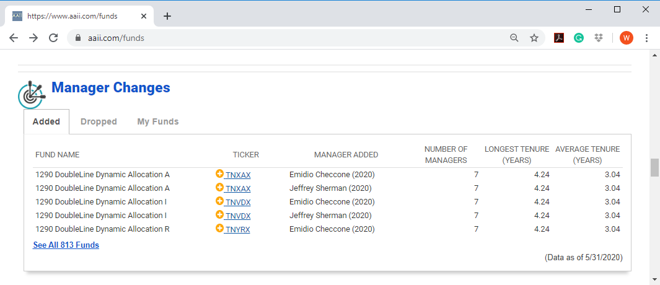Click the Data as of 5/31/2020 note

coord(583,256)
